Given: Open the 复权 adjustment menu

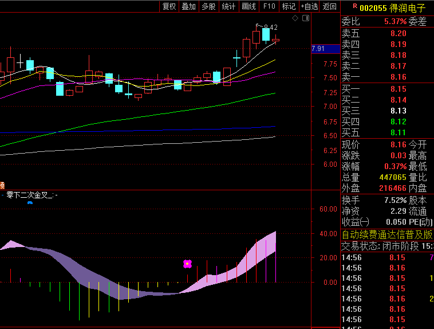Looking at the screenshot, I should (169, 6).
